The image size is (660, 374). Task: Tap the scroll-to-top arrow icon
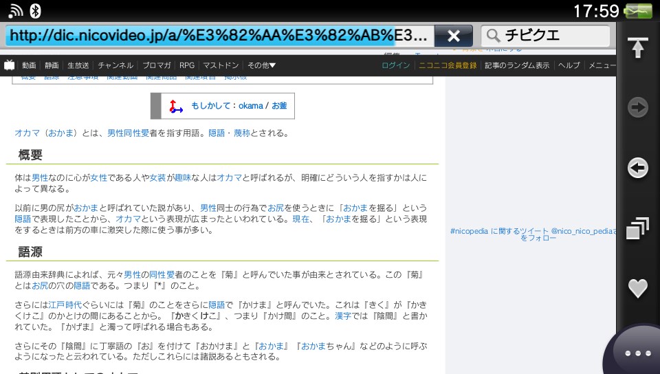638,47
